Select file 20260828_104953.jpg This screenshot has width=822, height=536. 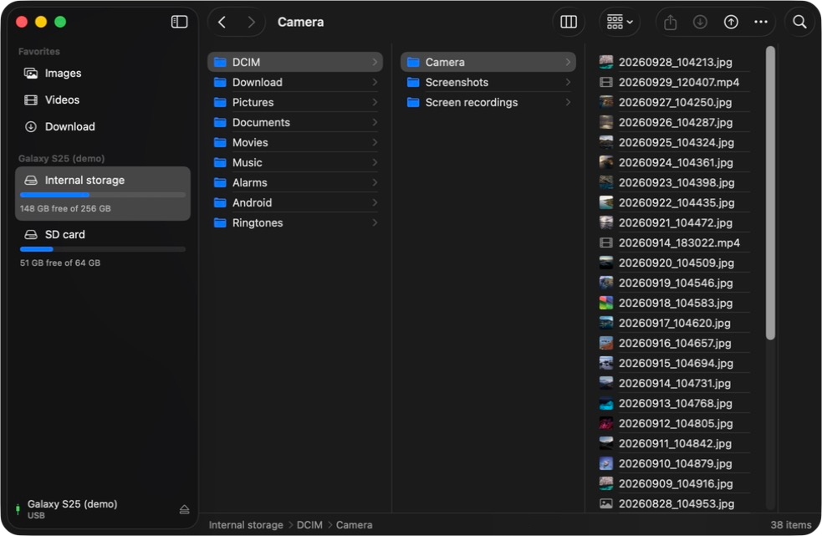674,503
